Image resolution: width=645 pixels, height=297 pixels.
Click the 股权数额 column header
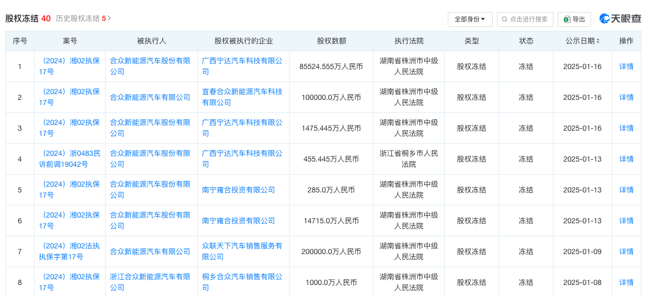point(331,41)
